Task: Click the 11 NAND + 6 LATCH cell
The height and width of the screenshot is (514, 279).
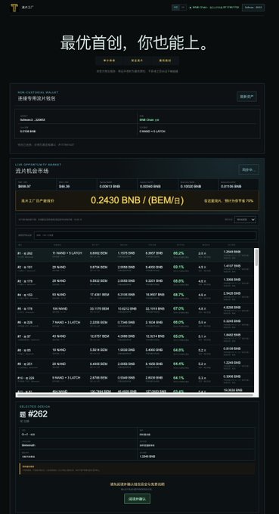Action: coord(67,253)
